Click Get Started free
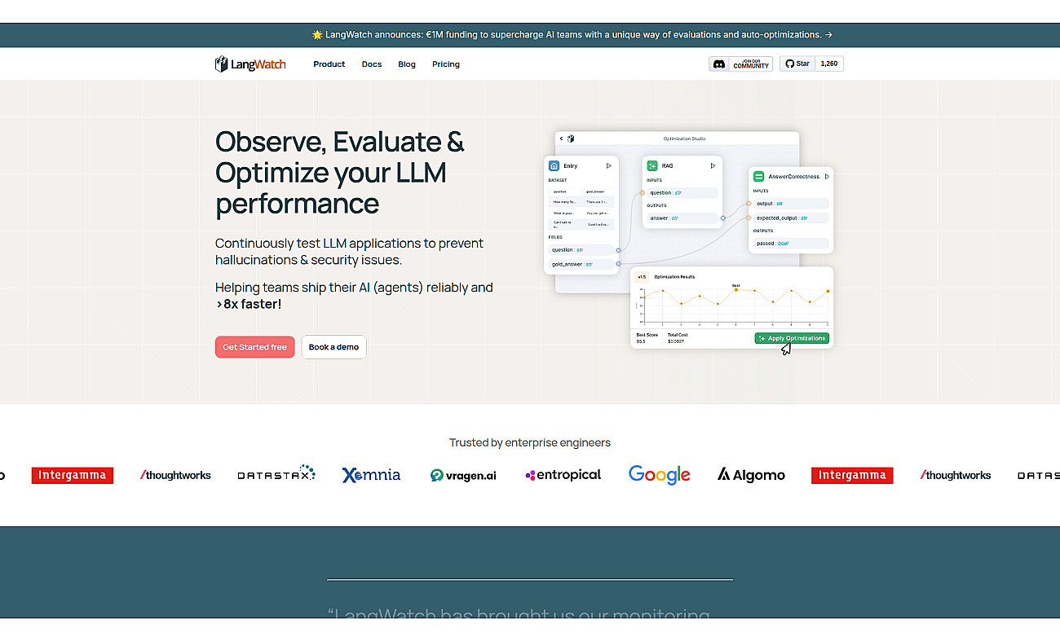This screenshot has height=642, width=1060. tap(255, 347)
